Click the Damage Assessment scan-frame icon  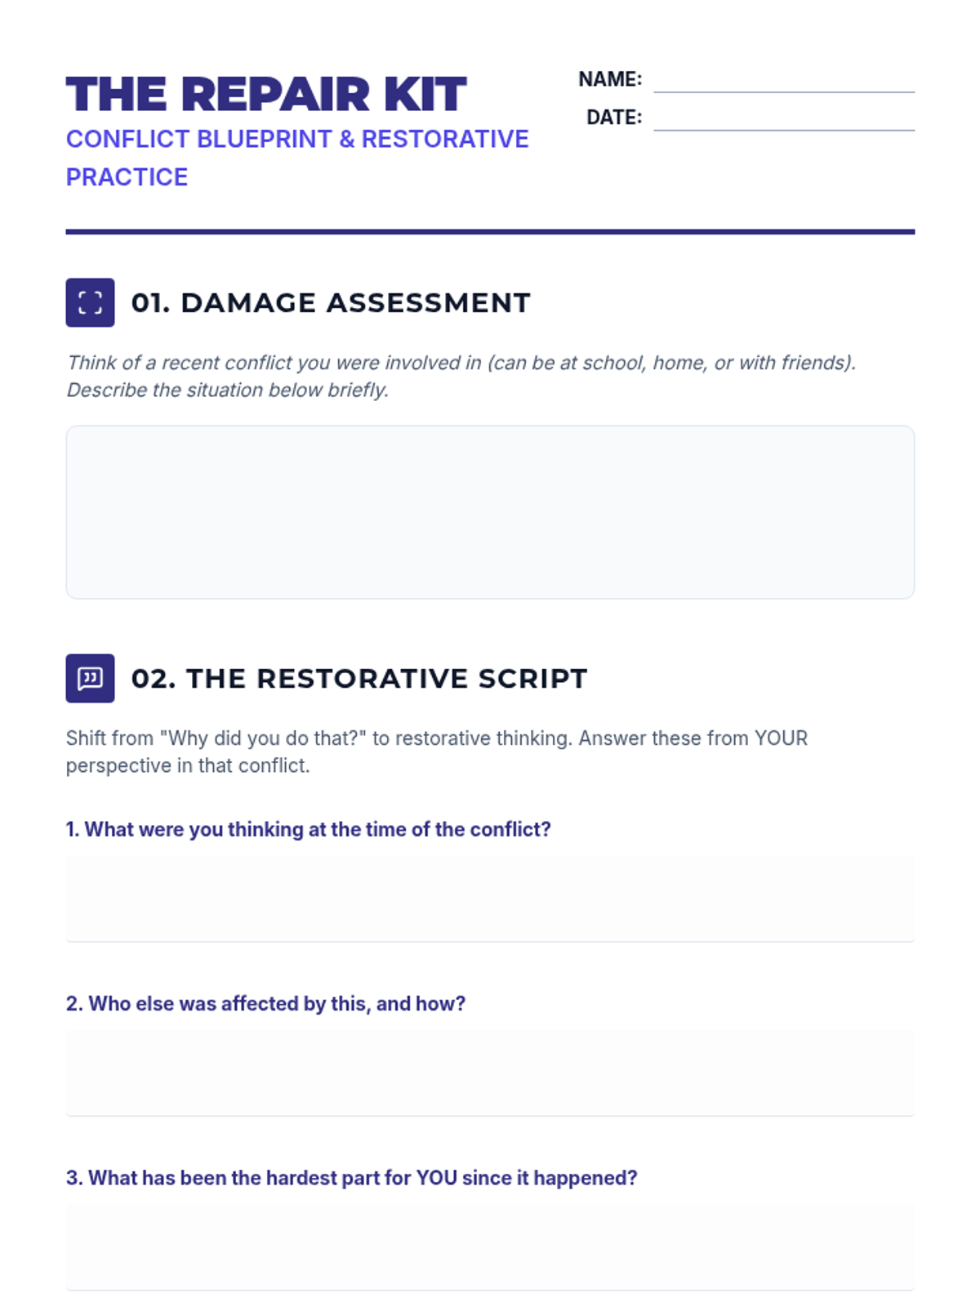[90, 302]
